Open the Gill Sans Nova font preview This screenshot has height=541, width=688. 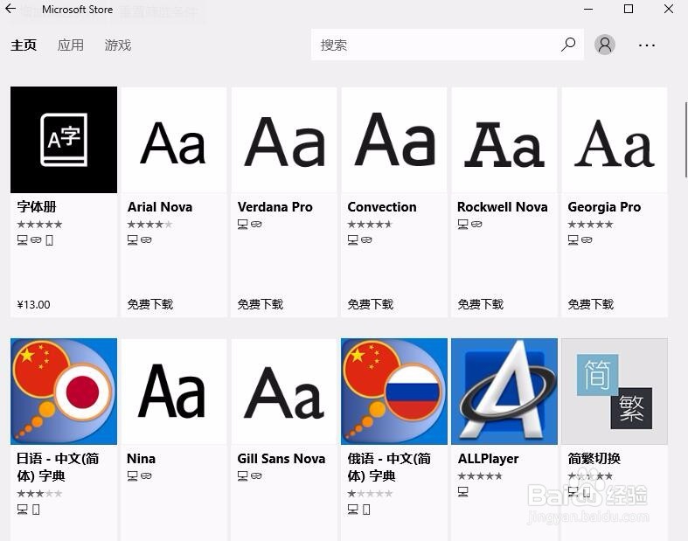click(x=284, y=392)
